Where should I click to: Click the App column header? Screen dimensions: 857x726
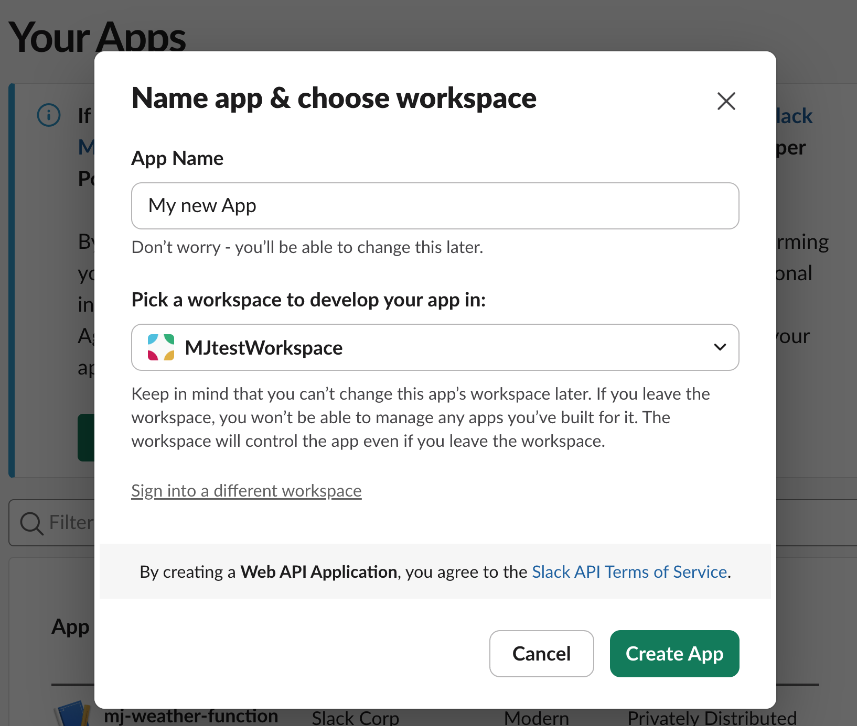point(70,626)
